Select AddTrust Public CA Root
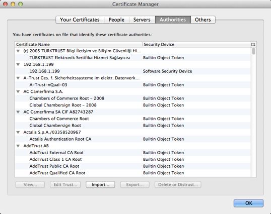 [x=133, y=166]
